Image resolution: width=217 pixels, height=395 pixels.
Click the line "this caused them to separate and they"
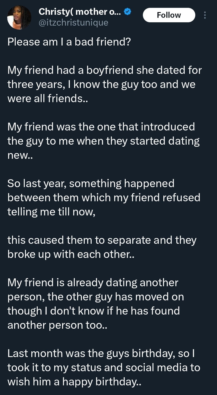pos(102,240)
